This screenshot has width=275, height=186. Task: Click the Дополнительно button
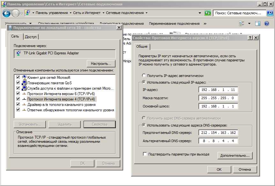click(x=235, y=155)
